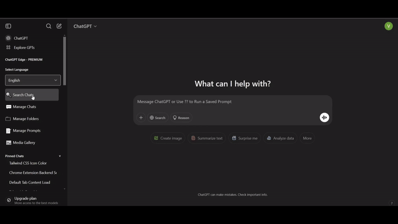This screenshot has width=398, height=224.
Task: Click the Select Language label
Action: tap(17, 70)
